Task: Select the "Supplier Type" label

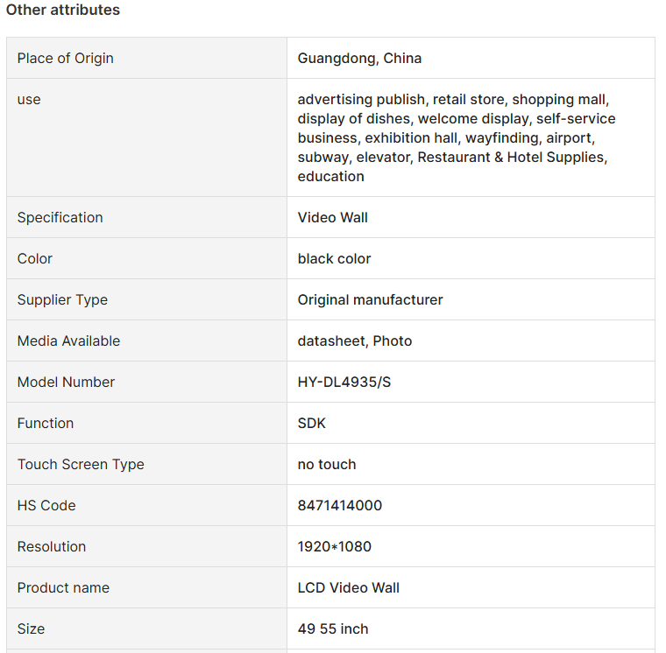Action: (62, 300)
